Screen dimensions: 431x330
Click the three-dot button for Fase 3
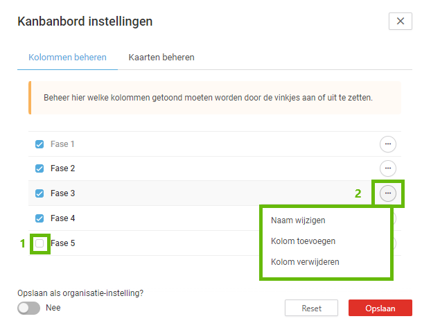[388, 193]
